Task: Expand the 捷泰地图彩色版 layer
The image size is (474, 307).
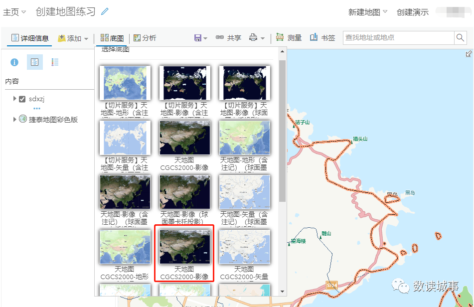Action: click(14, 119)
